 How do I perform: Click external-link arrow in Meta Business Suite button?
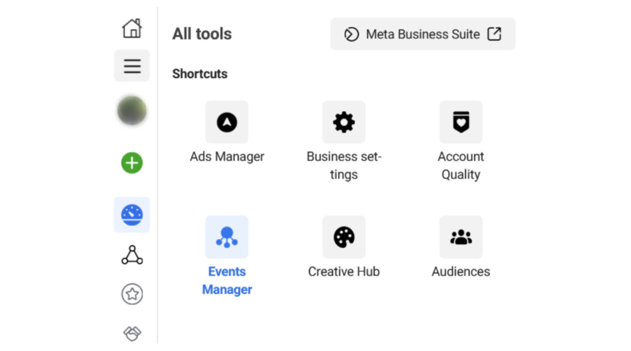tap(494, 34)
